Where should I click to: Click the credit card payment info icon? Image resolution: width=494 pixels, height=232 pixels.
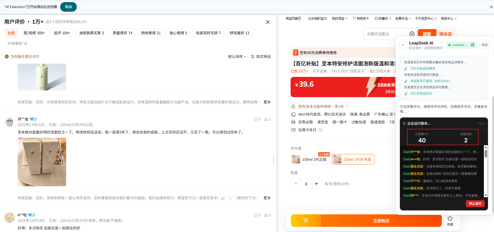click(320, 130)
